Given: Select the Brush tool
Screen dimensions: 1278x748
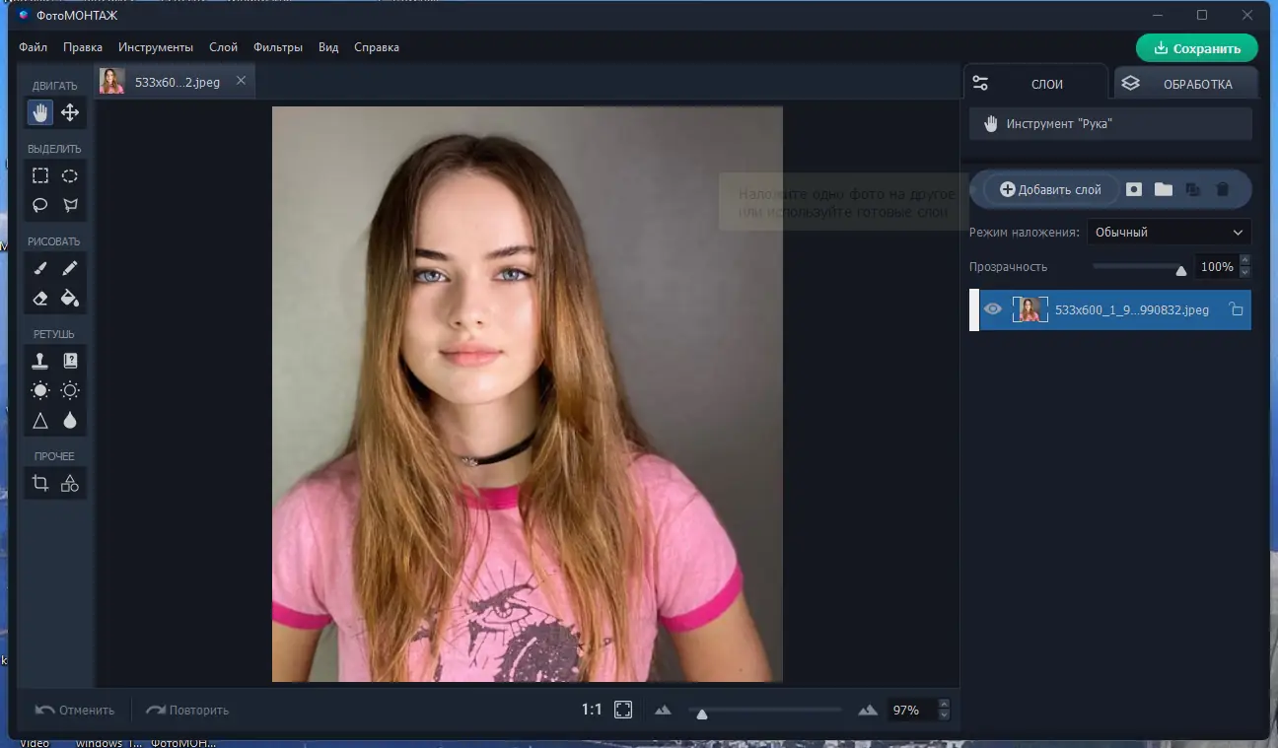Looking at the screenshot, I should tap(40, 269).
